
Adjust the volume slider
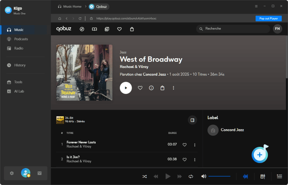point(219,176)
